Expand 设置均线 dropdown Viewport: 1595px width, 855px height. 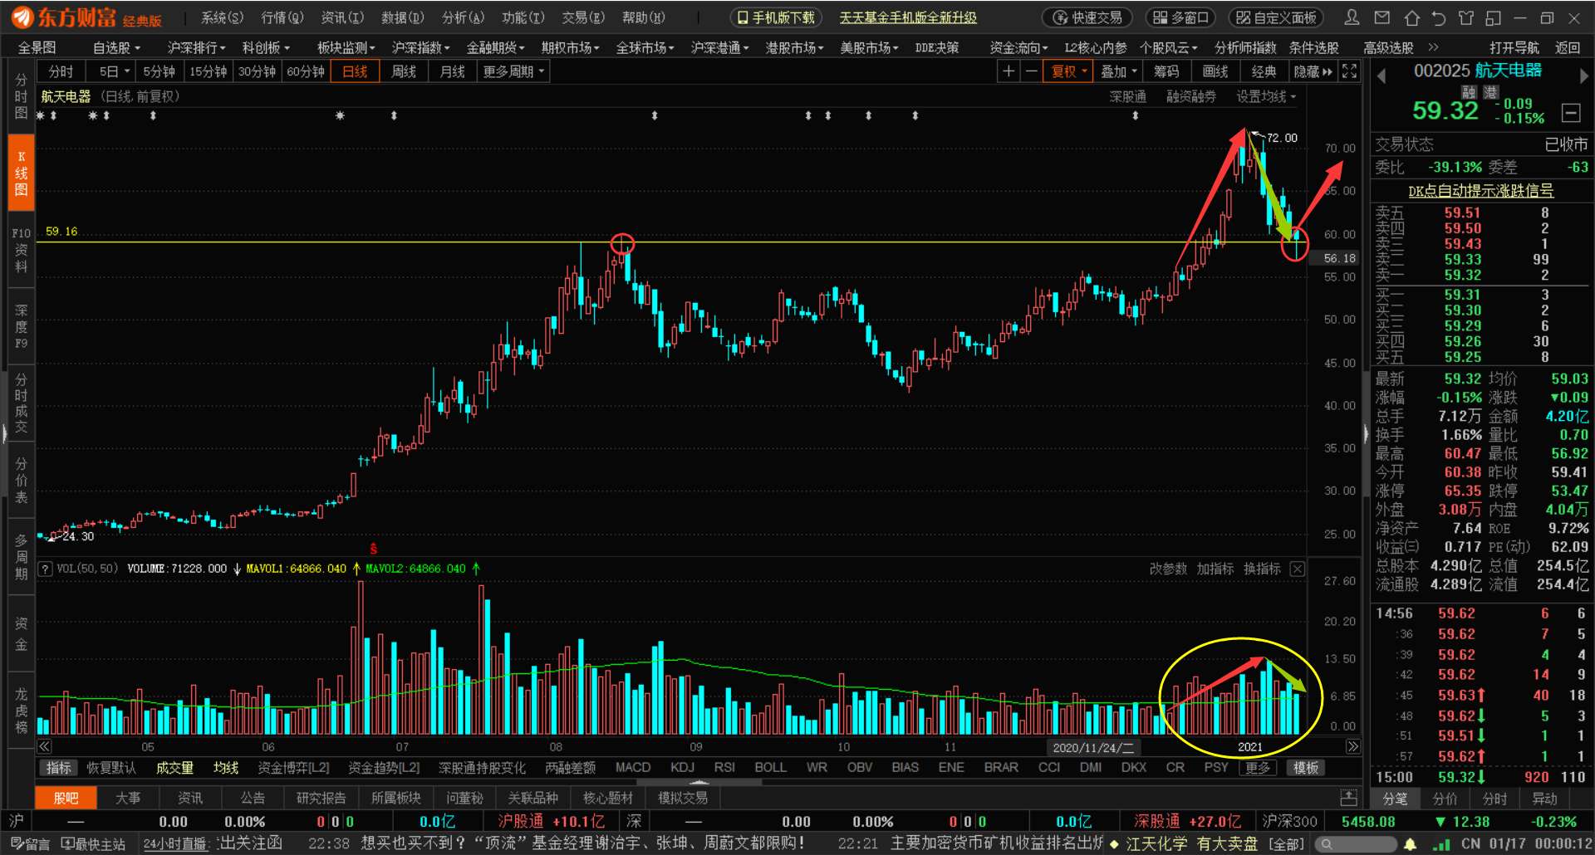(1266, 96)
